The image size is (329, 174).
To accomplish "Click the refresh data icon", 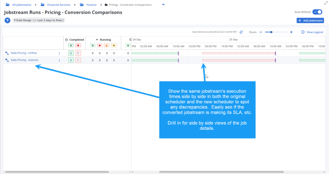I will (241, 32).
